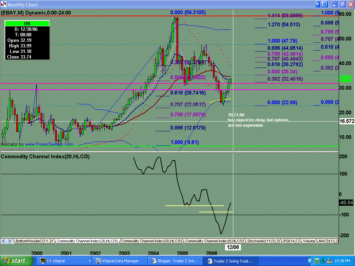
Task: Click the 12/06 date cursor label
Action: click(233, 247)
